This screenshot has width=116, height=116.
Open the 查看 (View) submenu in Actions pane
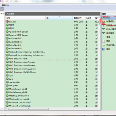tap(108, 37)
